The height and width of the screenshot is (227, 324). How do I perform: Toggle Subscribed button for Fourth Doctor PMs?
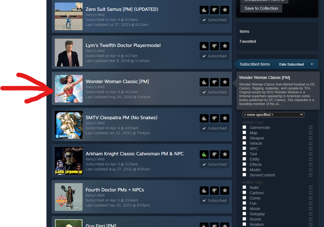tap(214, 200)
